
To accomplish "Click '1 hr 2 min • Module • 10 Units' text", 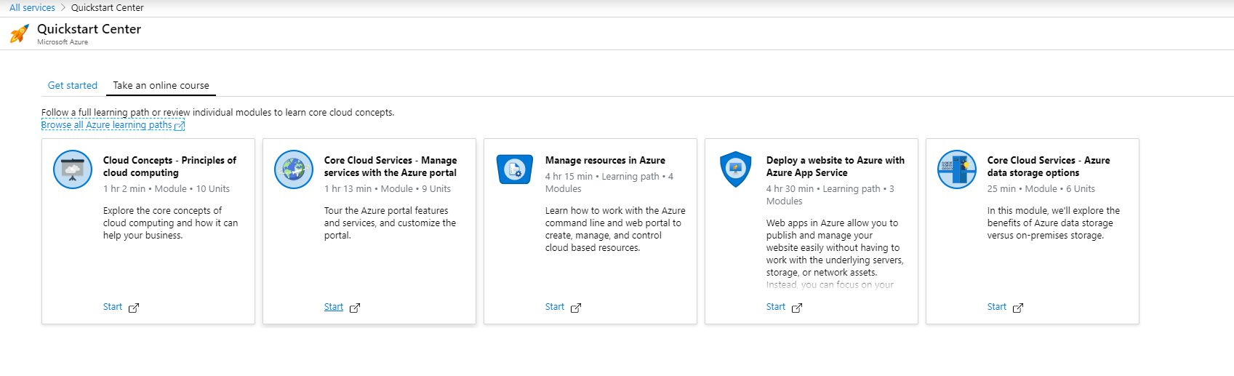I will [x=167, y=189].
